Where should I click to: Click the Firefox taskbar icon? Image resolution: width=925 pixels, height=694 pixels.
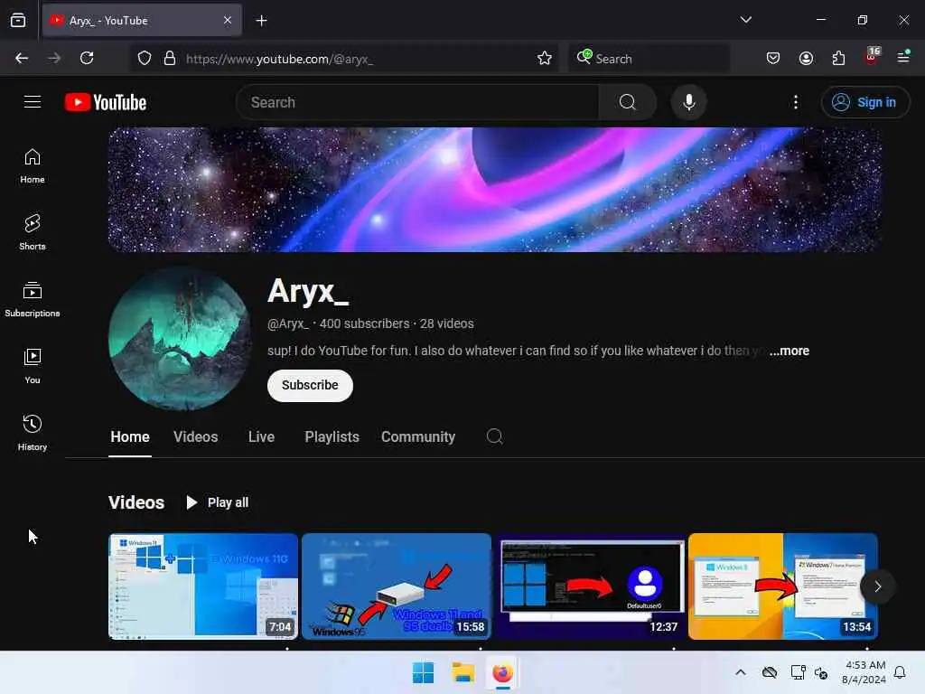502,672
